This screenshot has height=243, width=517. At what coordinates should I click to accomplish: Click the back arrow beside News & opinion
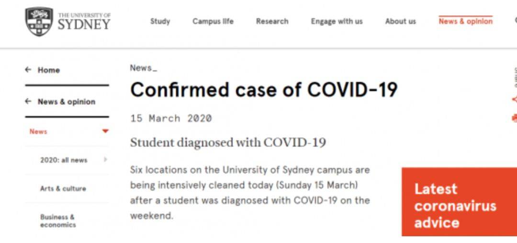click(x=28, y=101)
